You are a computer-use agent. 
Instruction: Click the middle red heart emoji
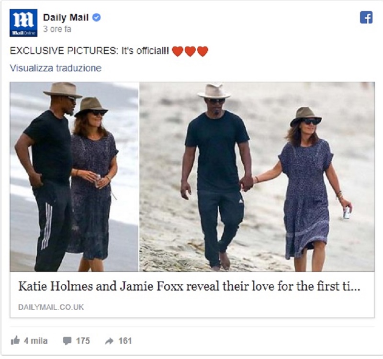(x=190, y=51)
